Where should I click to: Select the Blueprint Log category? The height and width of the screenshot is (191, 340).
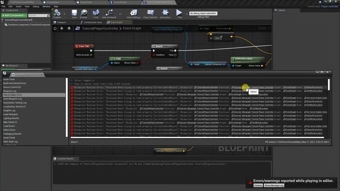point(34,91)
